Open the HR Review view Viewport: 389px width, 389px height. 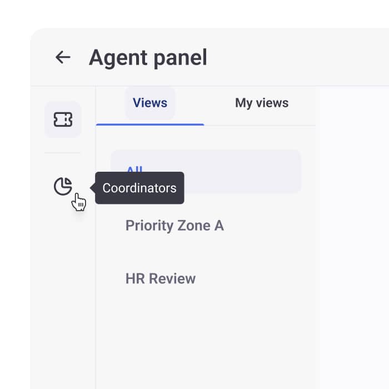point(161,278)
